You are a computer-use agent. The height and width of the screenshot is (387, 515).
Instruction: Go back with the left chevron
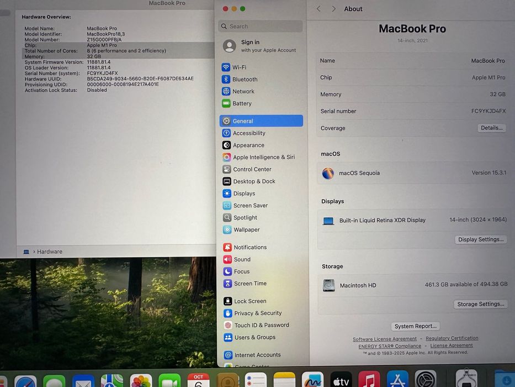tap(318, 9)
